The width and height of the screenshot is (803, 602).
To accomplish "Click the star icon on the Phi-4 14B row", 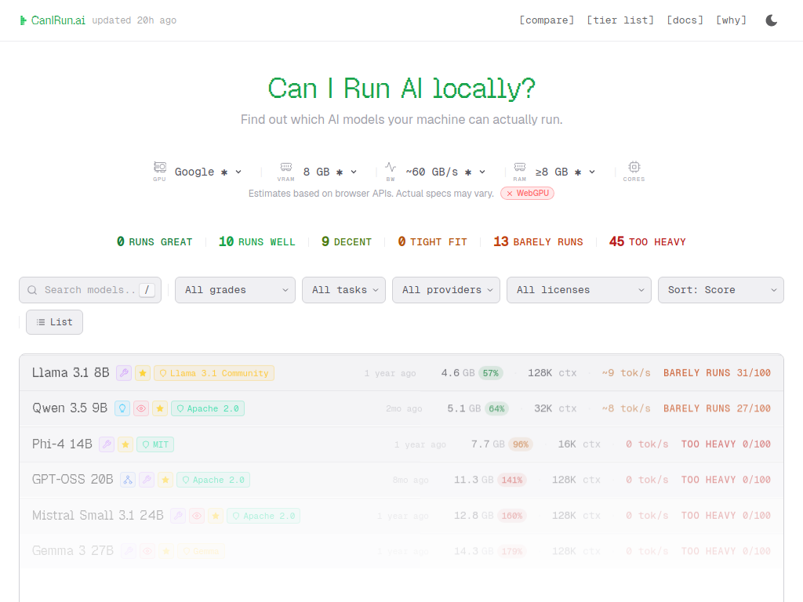I will [125, 444].
